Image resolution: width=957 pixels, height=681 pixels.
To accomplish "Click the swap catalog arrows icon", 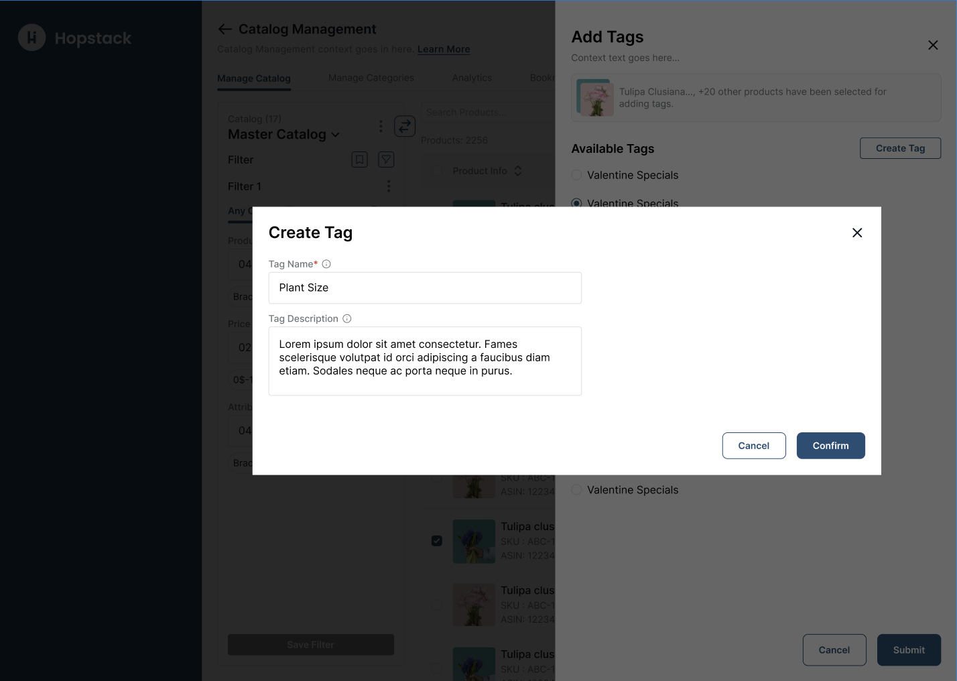I will tap(405, 126).
